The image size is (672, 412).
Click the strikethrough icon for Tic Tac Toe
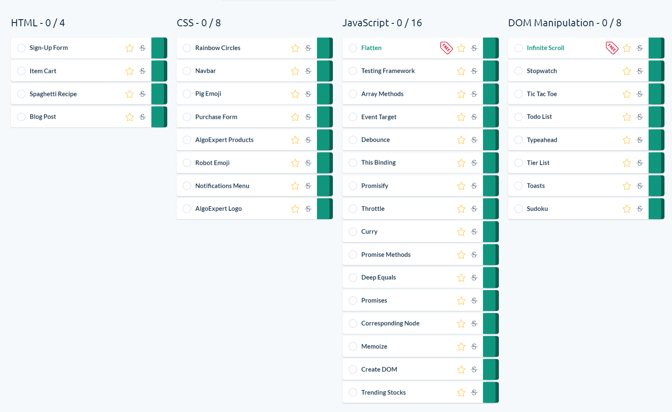640,94
